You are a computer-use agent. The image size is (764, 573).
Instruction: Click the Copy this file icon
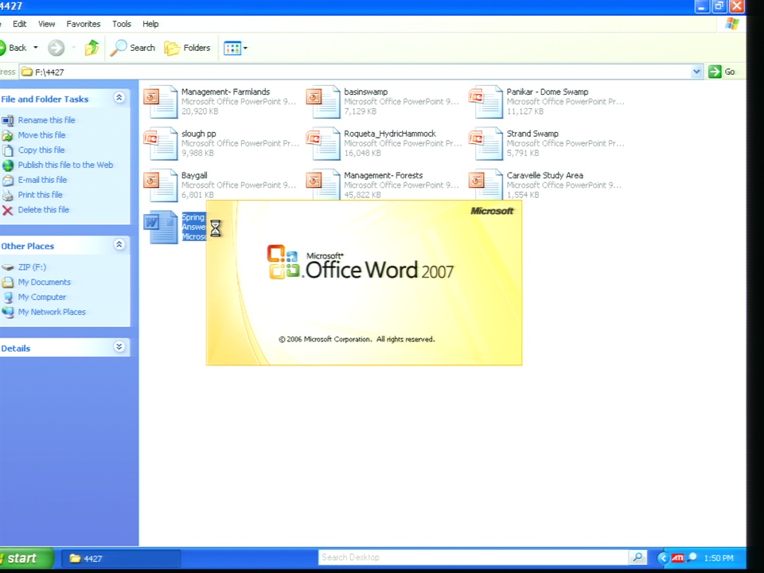coord(8,150)
